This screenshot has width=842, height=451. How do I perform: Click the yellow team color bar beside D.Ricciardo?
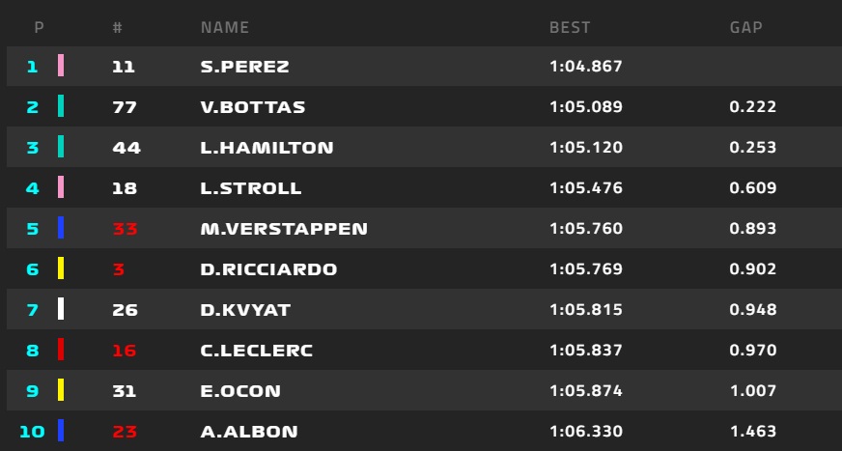(61, 268)
